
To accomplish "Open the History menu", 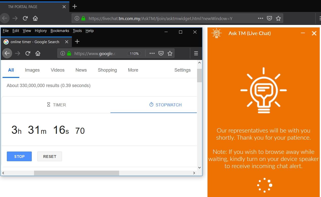I will click(x=41, y=31).
